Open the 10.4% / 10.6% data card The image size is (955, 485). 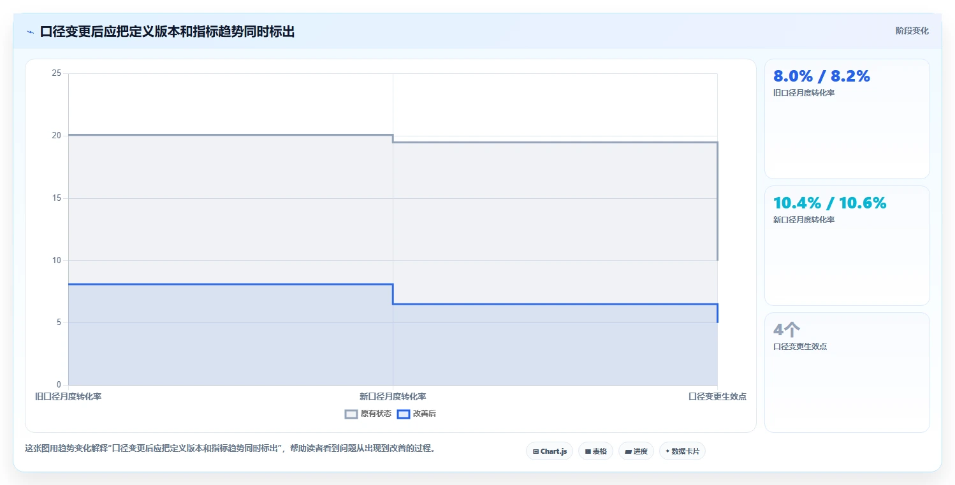[x=847, y=245]
